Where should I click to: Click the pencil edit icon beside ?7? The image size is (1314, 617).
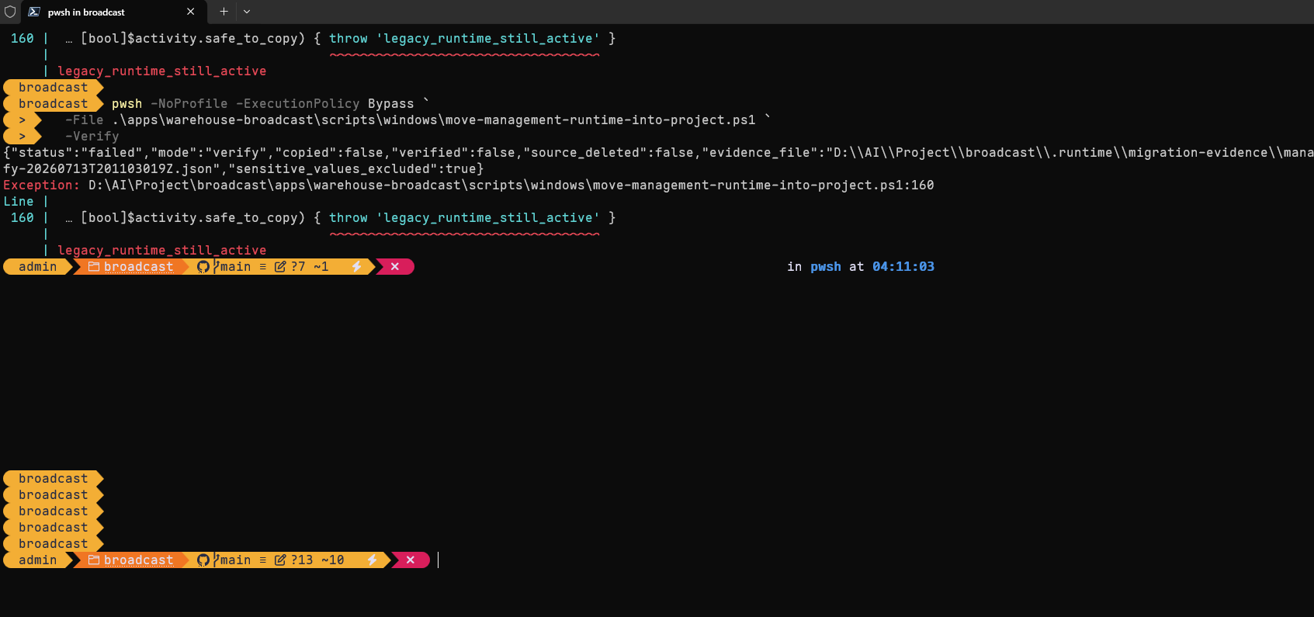280,266
